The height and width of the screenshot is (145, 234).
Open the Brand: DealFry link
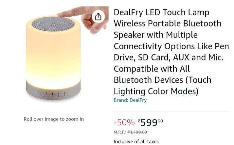tap(130, 100)
